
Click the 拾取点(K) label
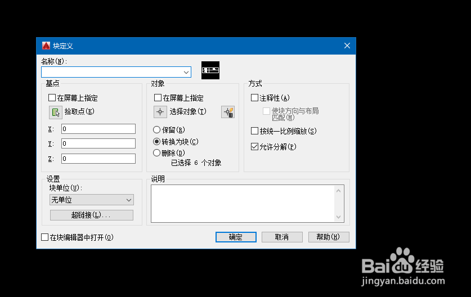79,112
